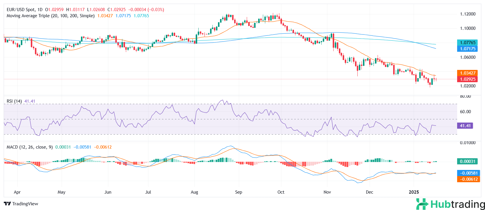485x210 pixels.
Task: Click the green 0.00031 MACD histogram tag
Action: point(467,161)
